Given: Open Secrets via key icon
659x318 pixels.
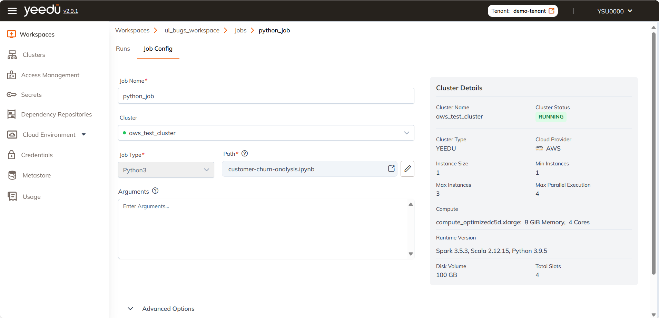Looking at the screenshot, I should pyautogui.click(x=12, y=95).
